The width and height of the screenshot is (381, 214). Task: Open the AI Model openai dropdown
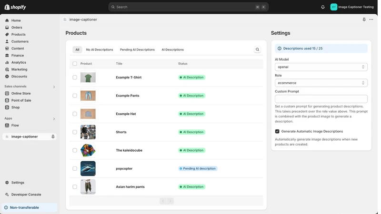(321, 67)
